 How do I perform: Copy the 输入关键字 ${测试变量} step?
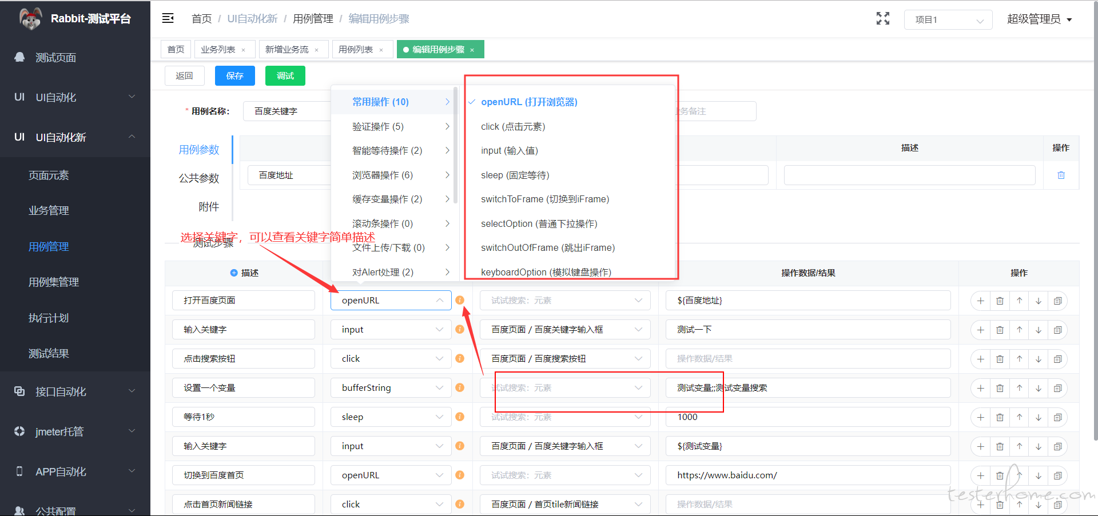1058,446
